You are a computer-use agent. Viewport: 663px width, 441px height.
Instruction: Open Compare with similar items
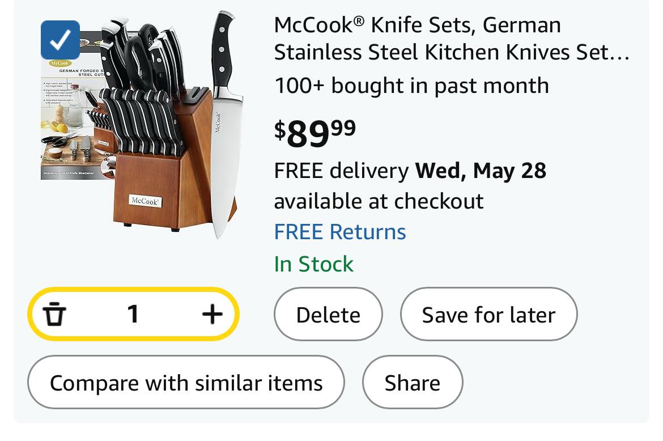pos(186,383)
